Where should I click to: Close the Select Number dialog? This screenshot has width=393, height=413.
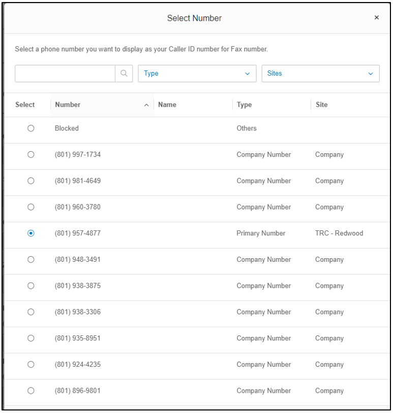pyautogui.click(x=376, y=18)
